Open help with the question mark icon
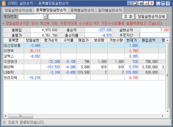Screen dimensions: 173x127 [x=152, y=3]
